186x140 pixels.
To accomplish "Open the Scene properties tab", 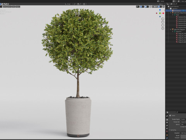I will coord(167,128).
